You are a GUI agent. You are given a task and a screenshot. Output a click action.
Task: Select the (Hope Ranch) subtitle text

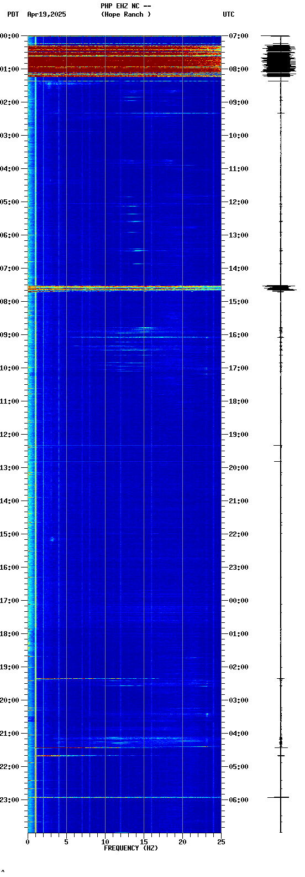(126, 14)
